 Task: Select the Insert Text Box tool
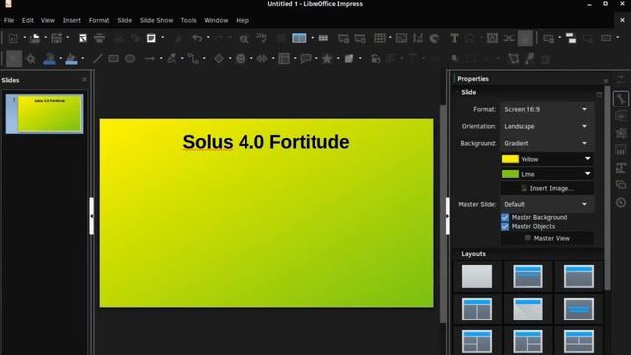(x=454, y=38)
